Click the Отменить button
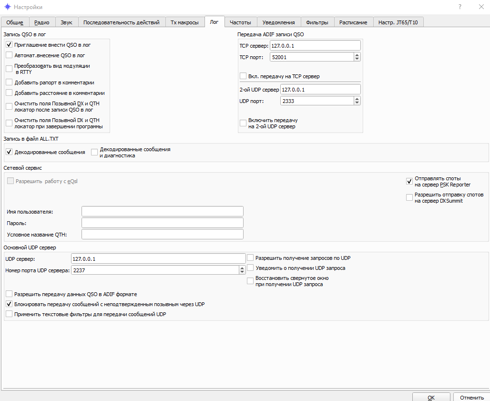 coord(471,397)
